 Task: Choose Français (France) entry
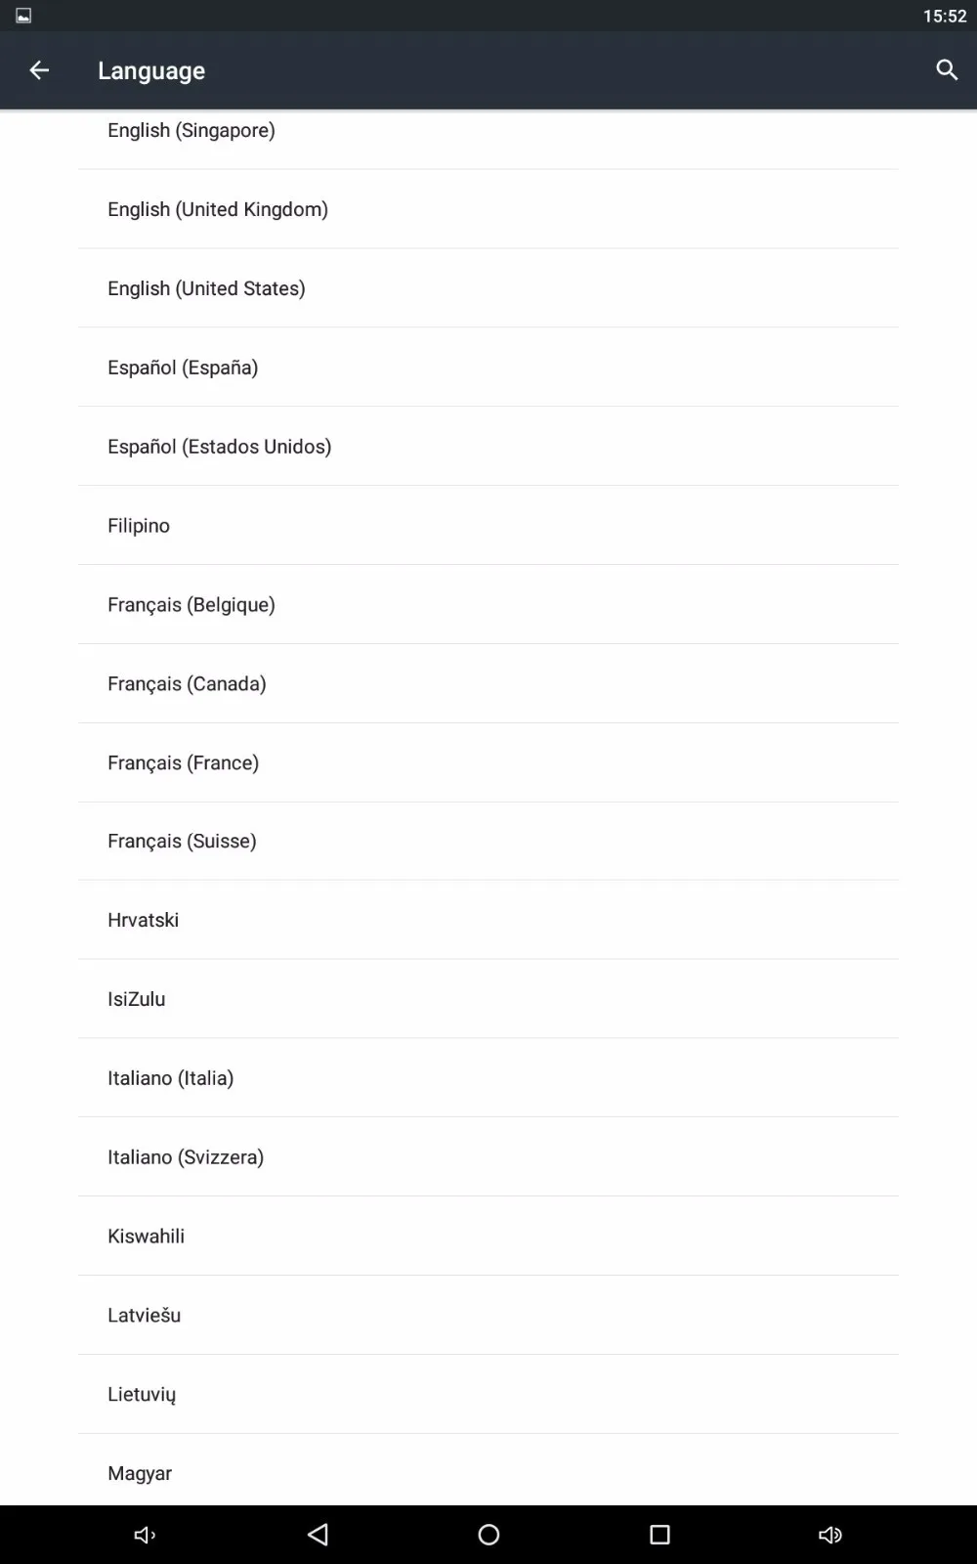click(x=488, y=763)
